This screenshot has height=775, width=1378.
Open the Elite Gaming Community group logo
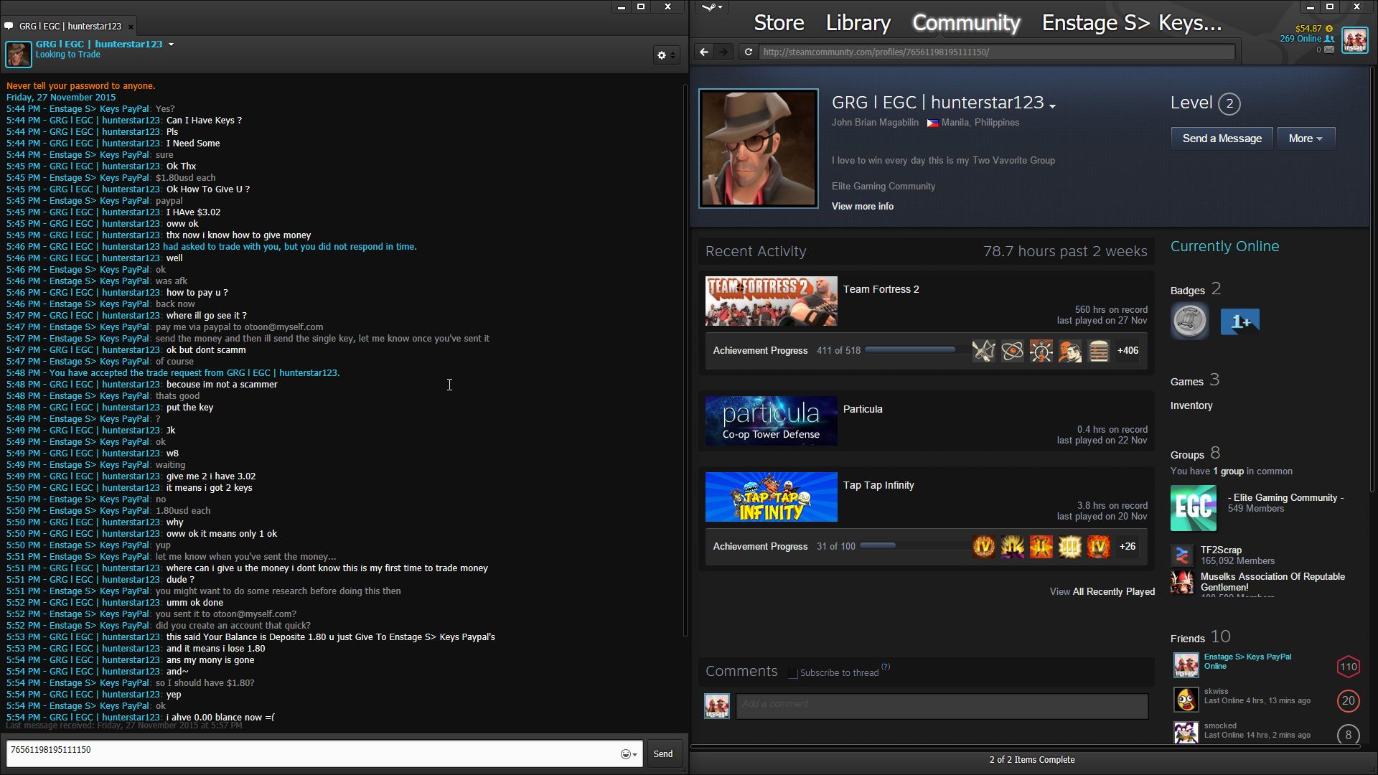pos(1194,508)
